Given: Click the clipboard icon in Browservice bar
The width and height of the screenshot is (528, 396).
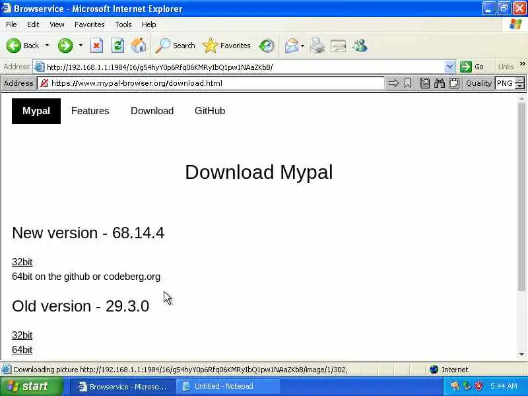Looking at the screenshot, I should coord(454,83).
